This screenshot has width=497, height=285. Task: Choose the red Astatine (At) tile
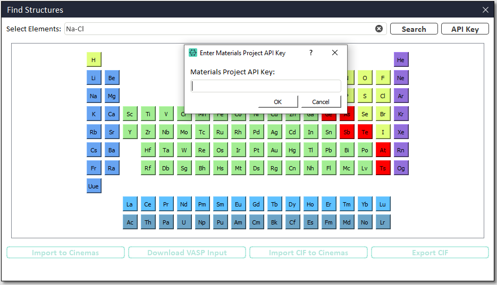click(x=383, y=150)
